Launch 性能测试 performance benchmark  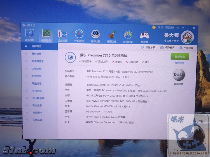(x=79, y=36)
